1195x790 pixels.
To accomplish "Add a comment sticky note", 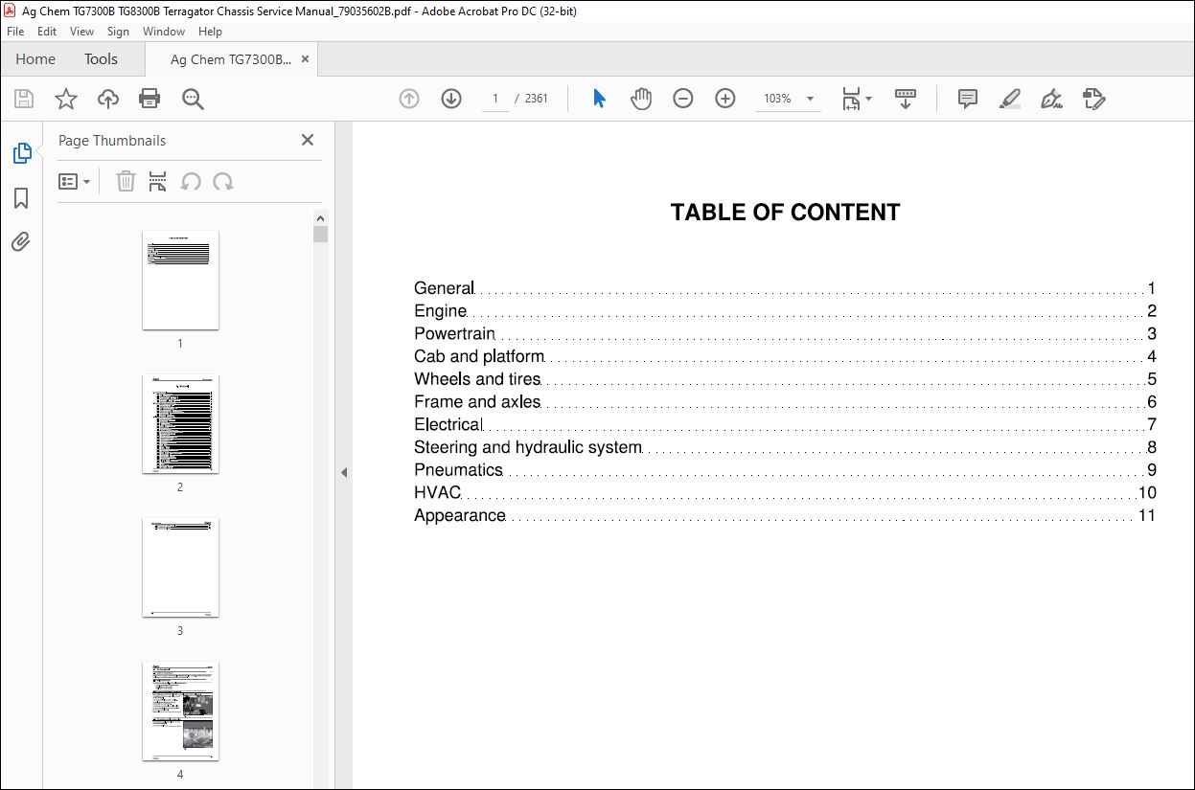I will coord(968,99).
